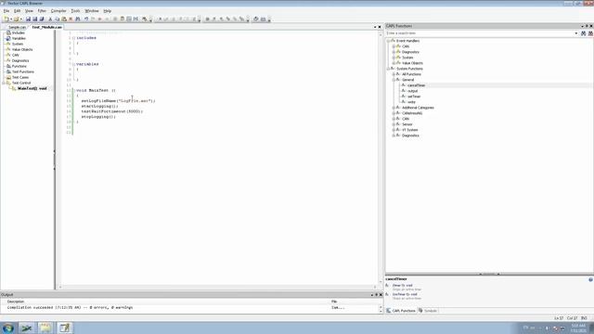Expand the VT System functions node
The height and width of the screenshot is (334, 594).
tap(394, 130)
